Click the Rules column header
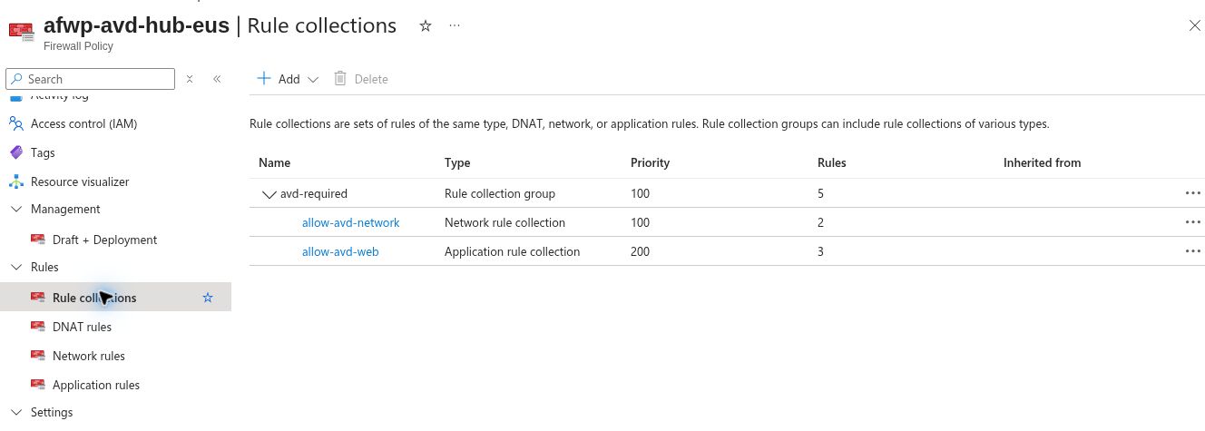The width and height of the screenshot is (1205, 431). click(x=831, y=162)
